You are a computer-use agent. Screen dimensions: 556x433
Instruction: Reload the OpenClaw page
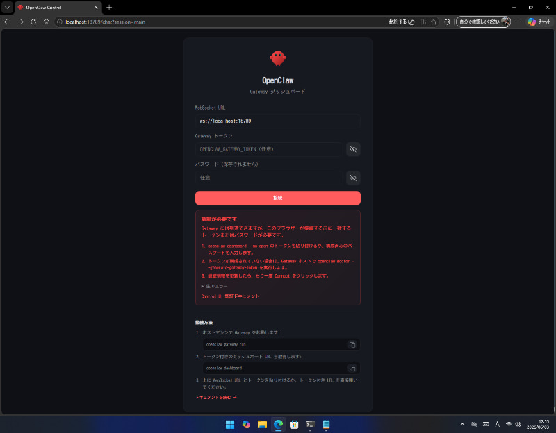click(x=33, y=22)
